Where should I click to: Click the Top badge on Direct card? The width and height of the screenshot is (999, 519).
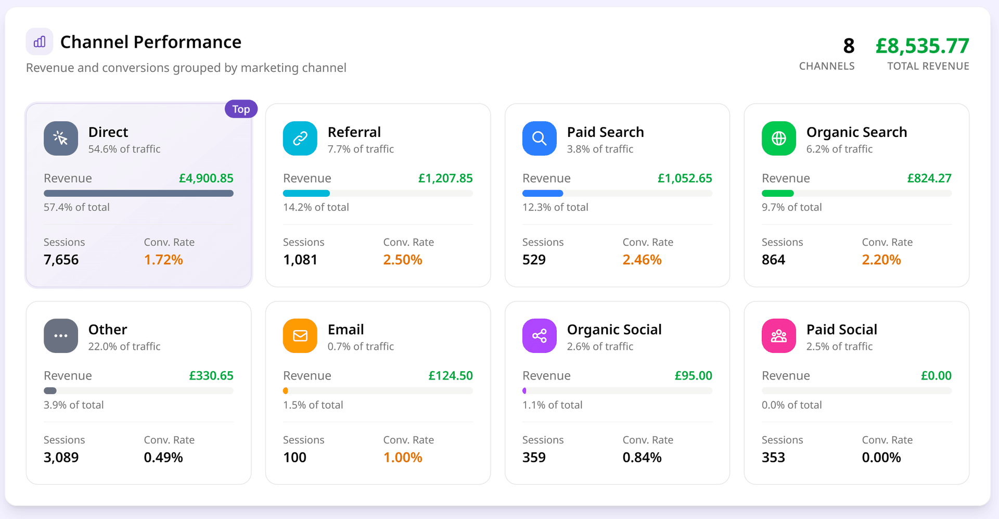[x=241, y=109]
